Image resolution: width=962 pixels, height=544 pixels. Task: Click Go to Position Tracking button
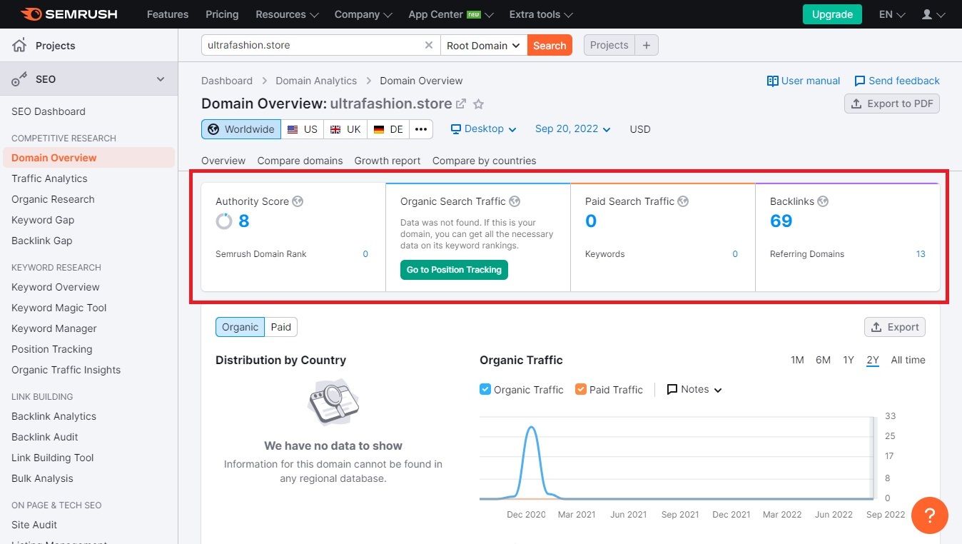click(x=454, y=270)
